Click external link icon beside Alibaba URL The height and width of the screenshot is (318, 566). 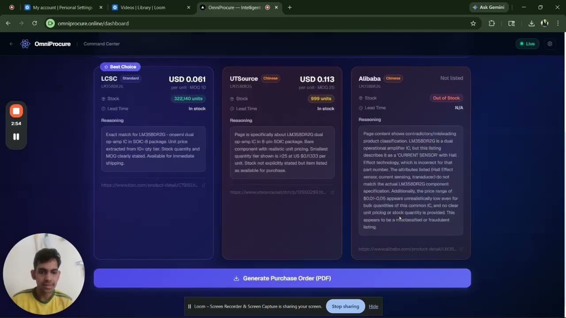[x=461, y=249]
